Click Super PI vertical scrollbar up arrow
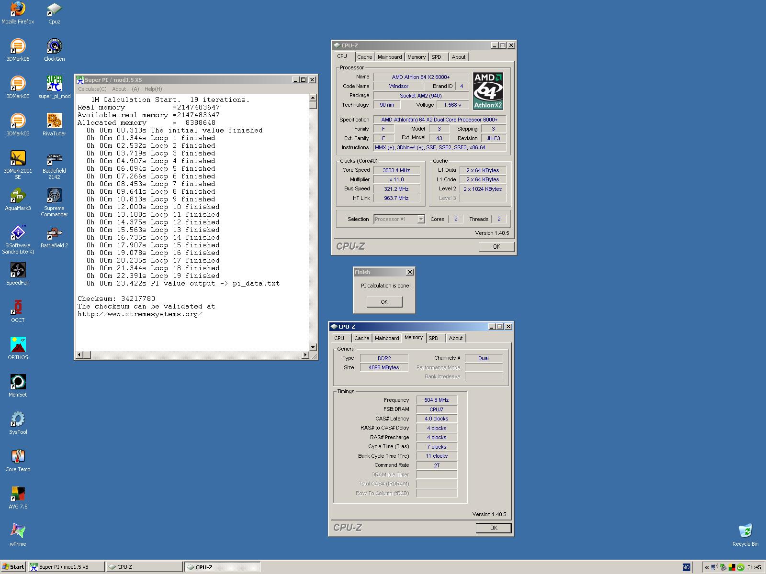Screen dimensions: 766x574 point(313,98)
